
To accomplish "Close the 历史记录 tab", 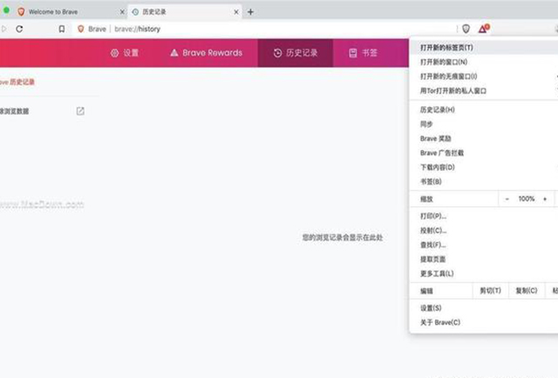I will 236,11.
